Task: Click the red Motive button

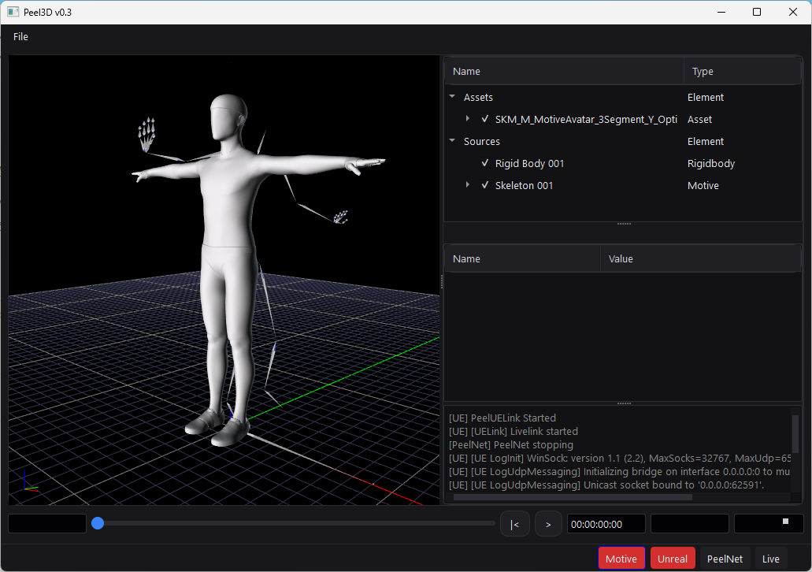Action: pos(621,559)
